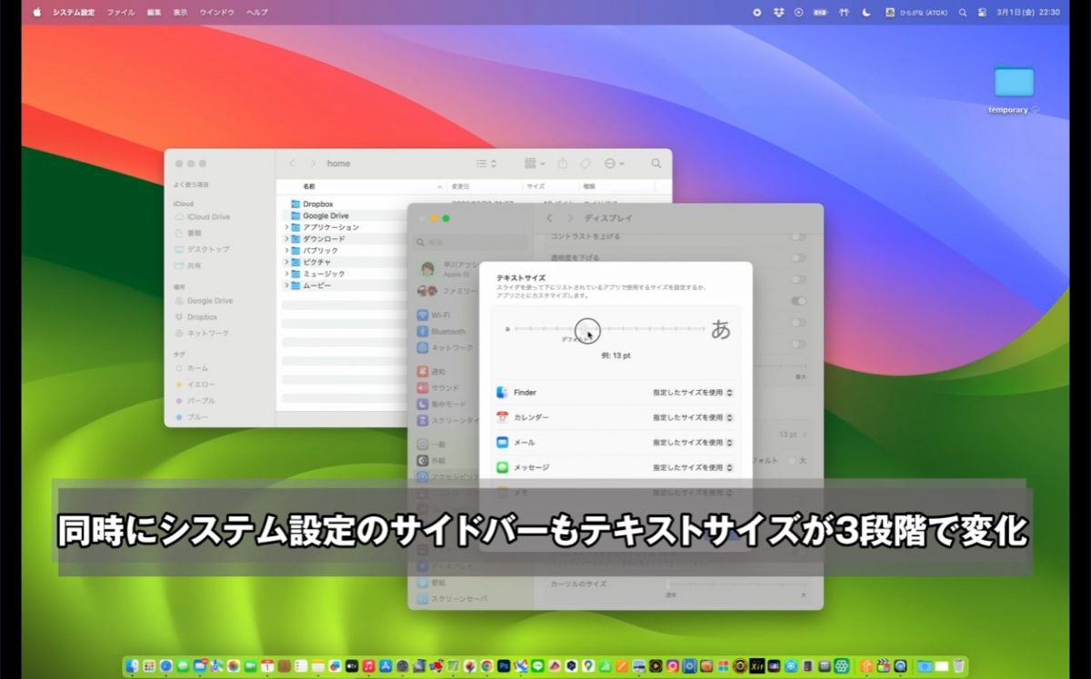Click the Finder back arrow

pos(292,164)
